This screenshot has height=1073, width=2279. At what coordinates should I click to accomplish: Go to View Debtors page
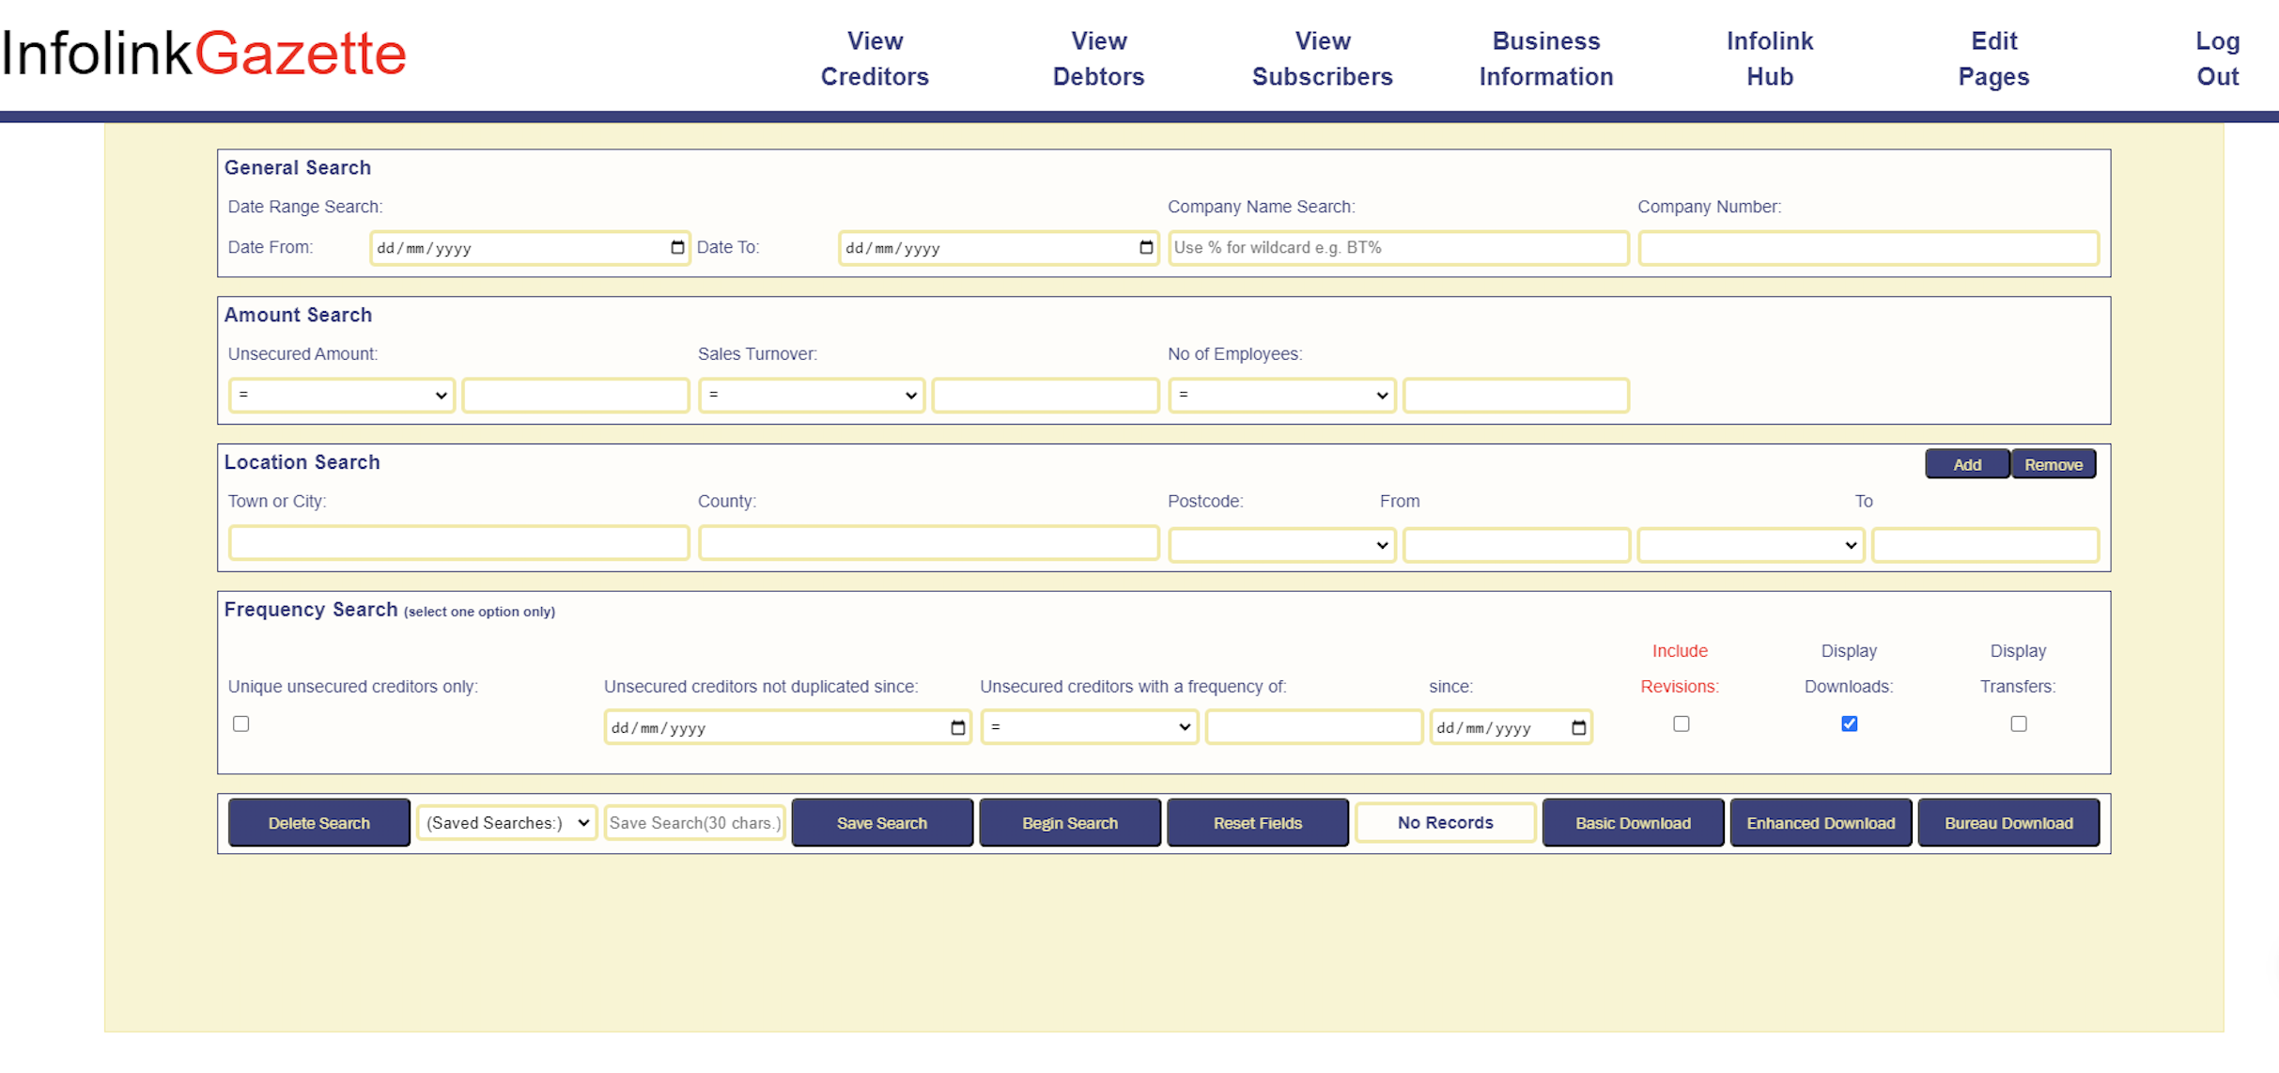[1098, 58]
